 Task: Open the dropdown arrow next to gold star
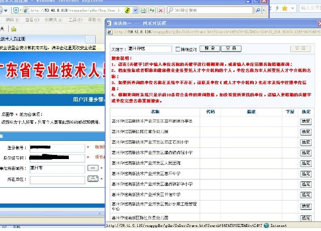click(292, 8)
